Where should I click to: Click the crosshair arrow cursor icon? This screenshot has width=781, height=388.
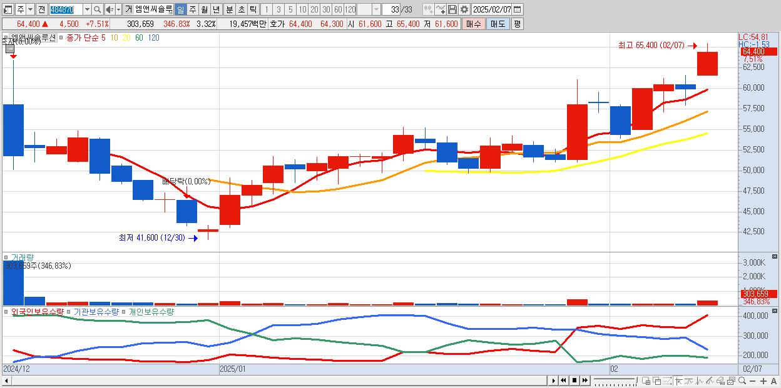(x=678, y=381)
